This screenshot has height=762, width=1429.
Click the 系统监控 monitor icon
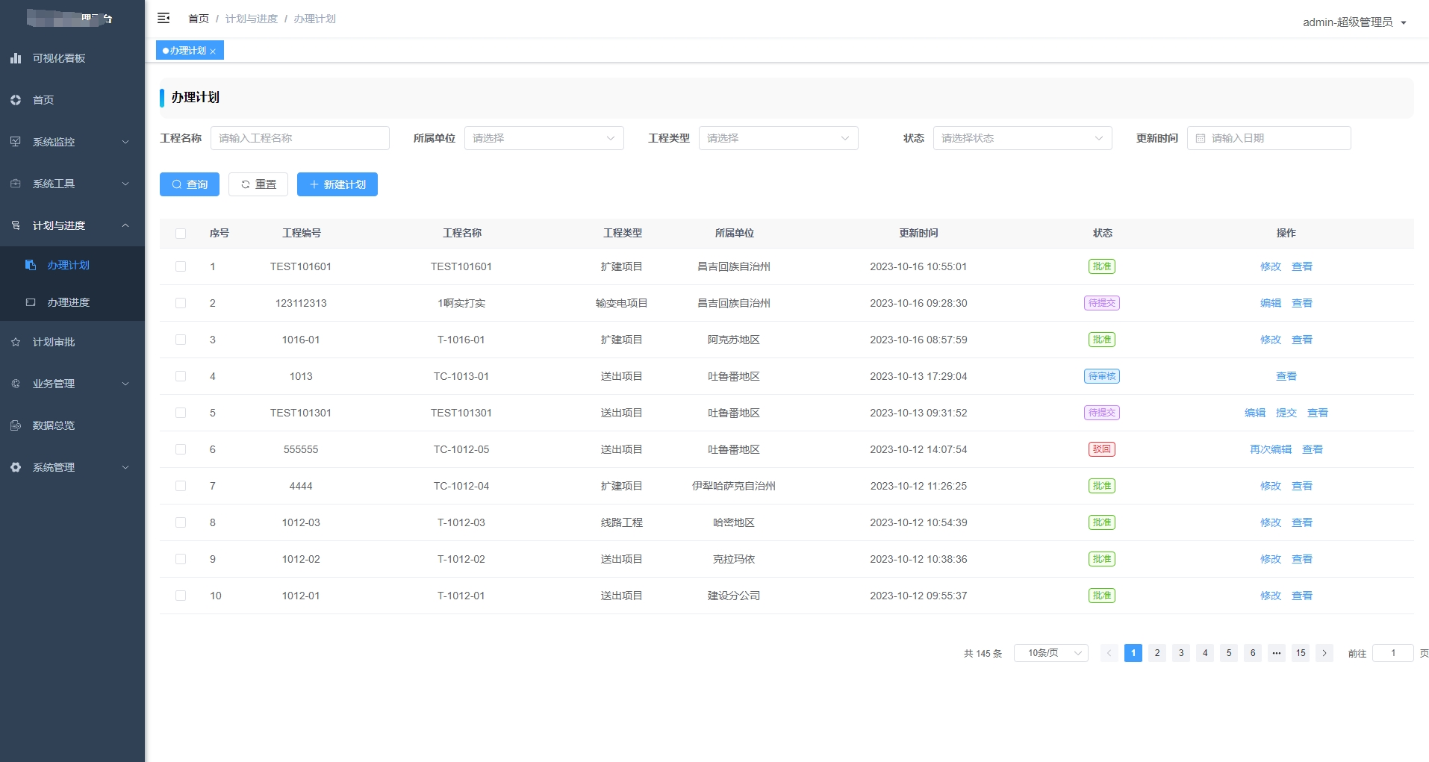click(16, 142)
